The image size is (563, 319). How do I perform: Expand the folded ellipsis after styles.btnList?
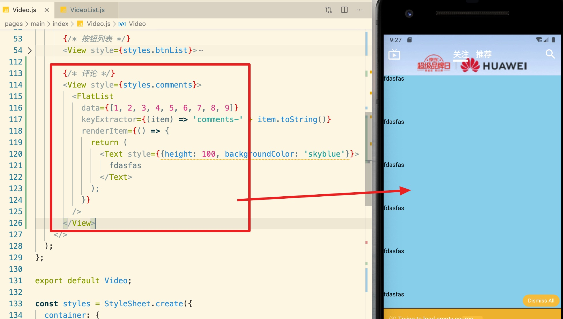coord(201,51)
